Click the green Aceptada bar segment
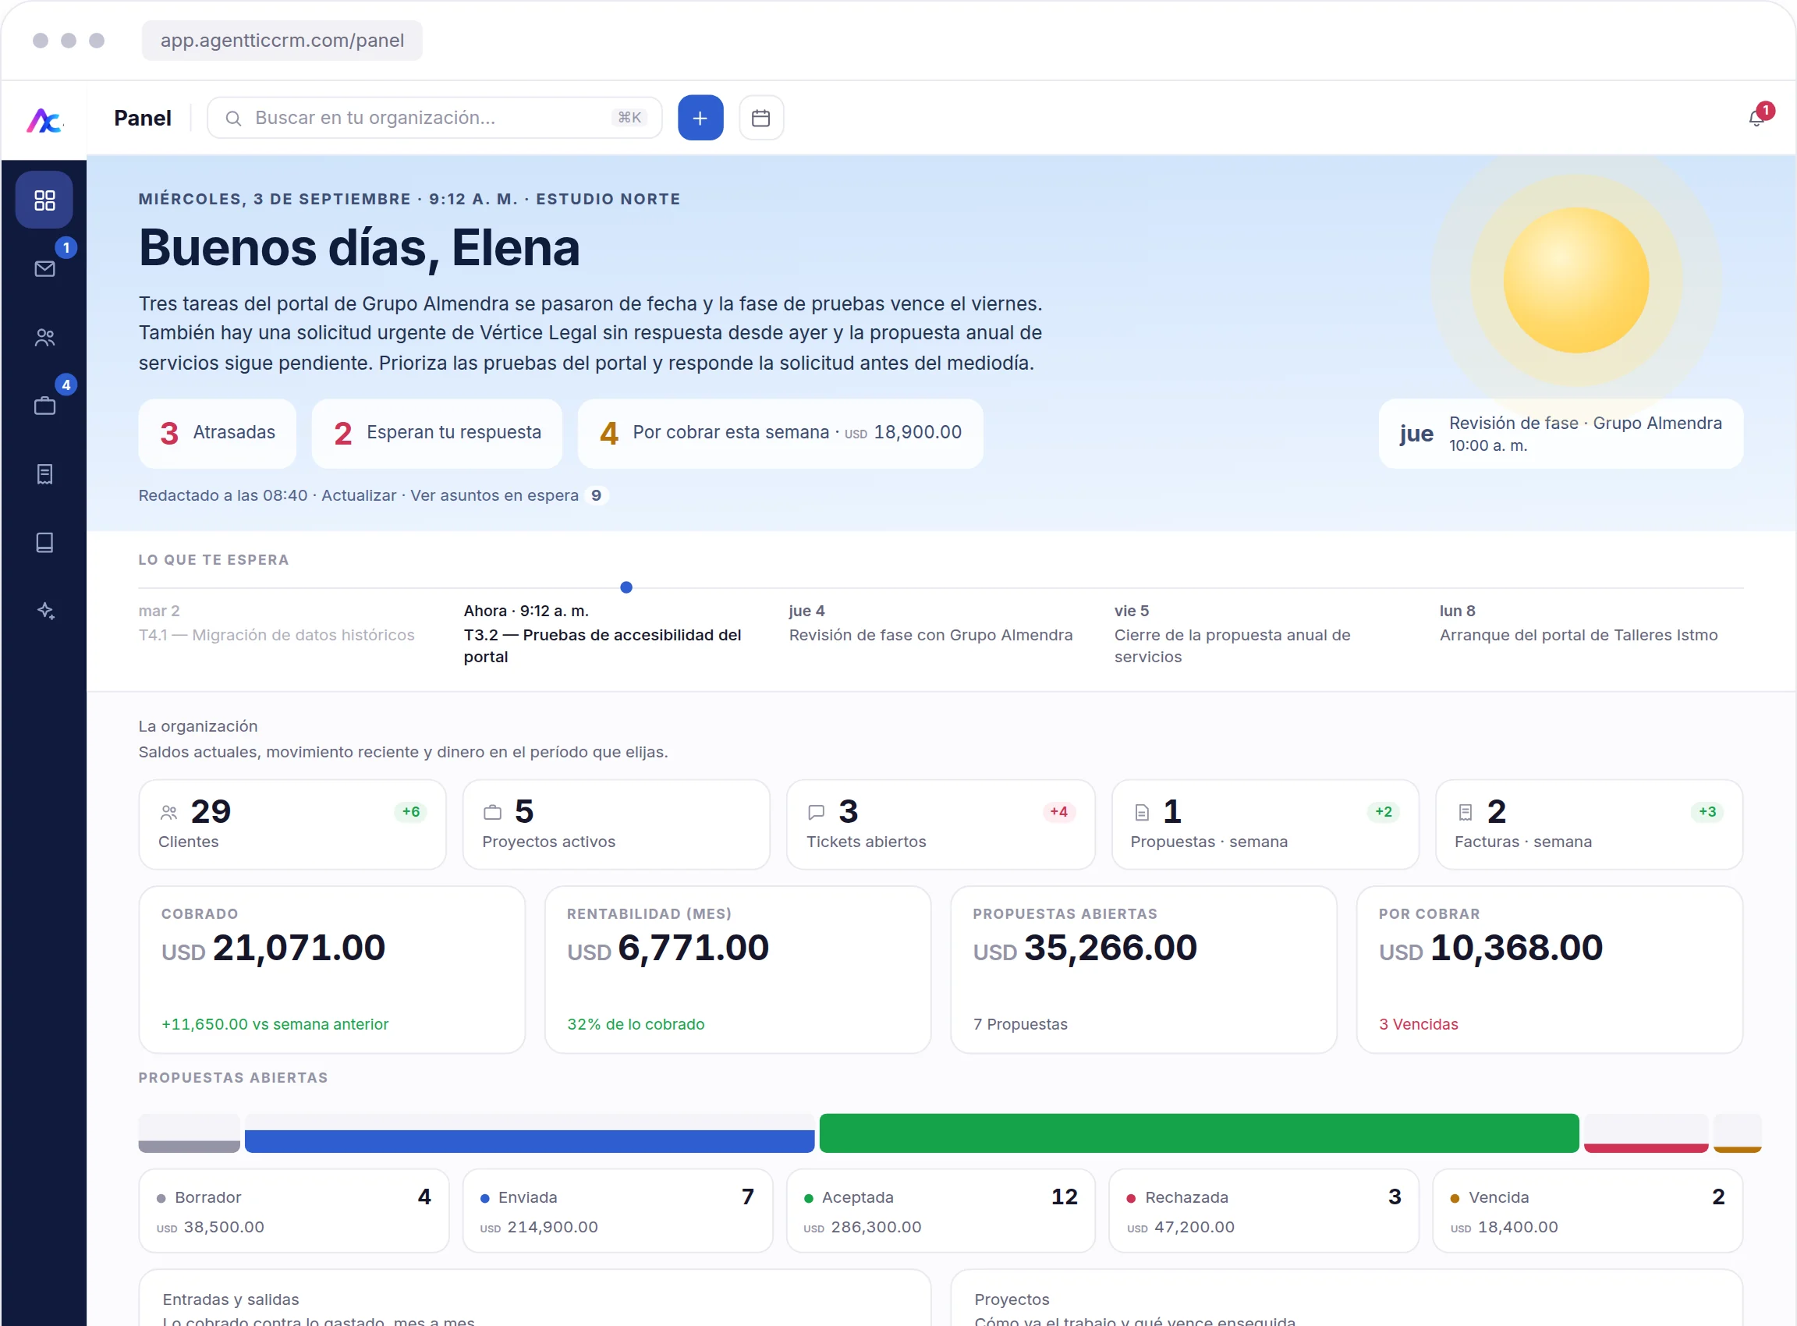 point(1199,1133)
